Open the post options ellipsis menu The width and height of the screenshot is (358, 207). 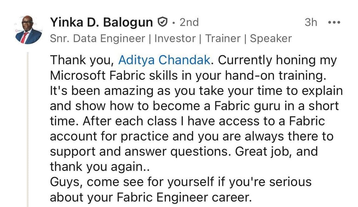click(x=334, y=22)
